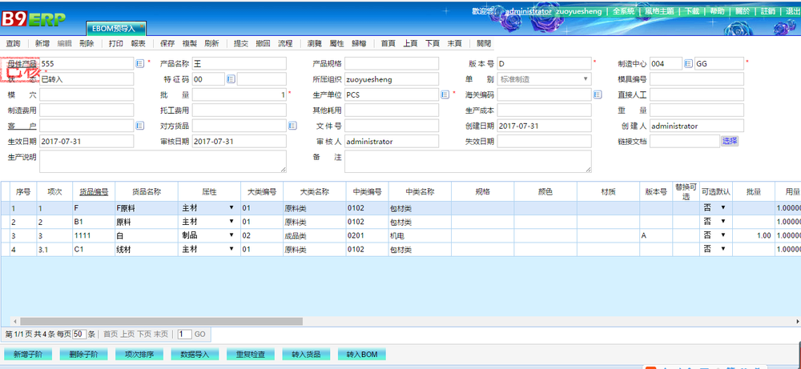Click the 数据导入 button

pyautogui.click(x=194, y=354)
